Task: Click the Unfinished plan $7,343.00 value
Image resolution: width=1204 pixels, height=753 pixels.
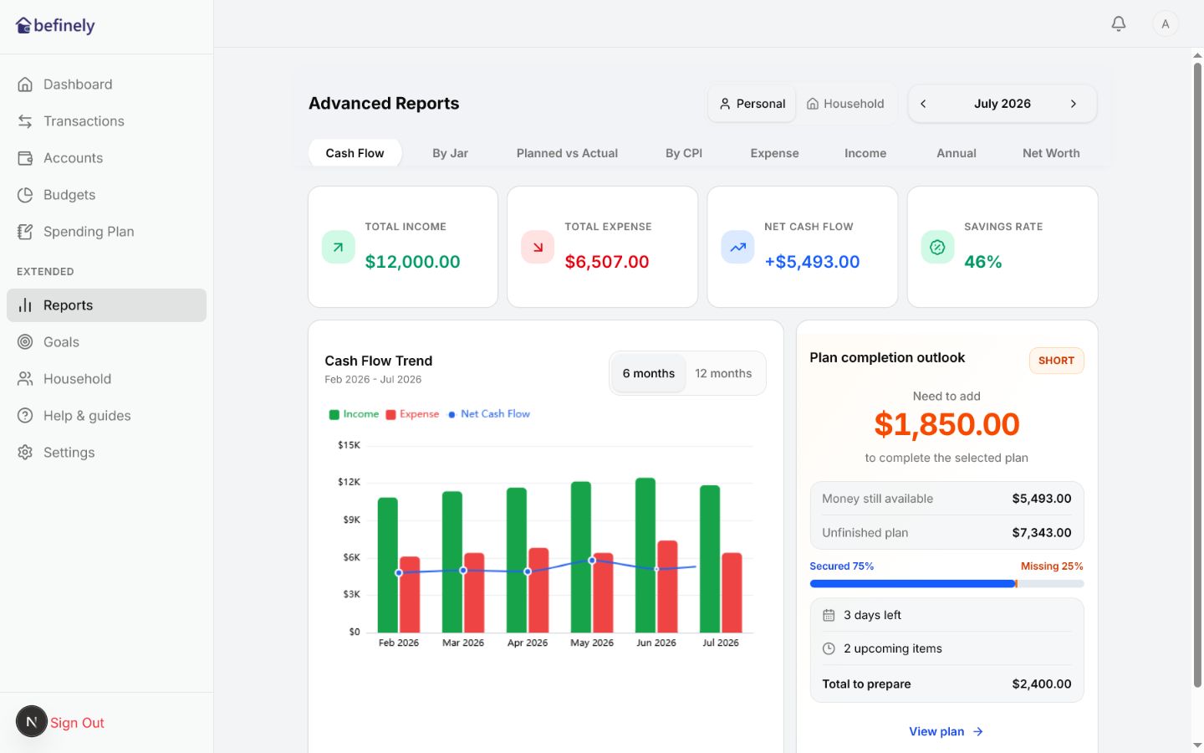Action: [x=1042, y=533]
